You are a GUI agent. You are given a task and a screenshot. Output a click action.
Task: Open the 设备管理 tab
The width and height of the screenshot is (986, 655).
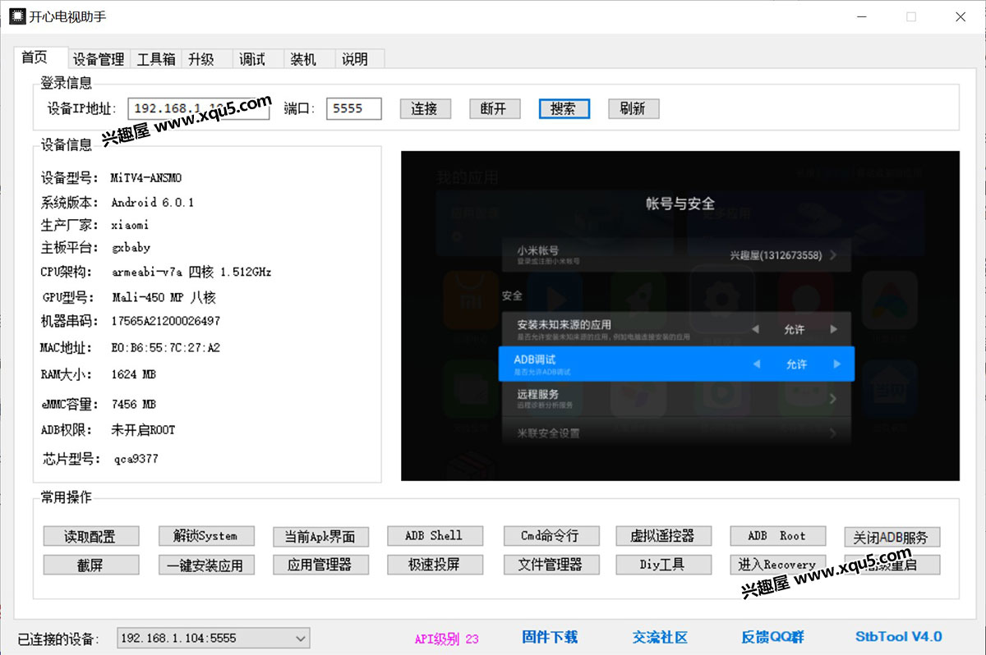[x=99, y=59]
